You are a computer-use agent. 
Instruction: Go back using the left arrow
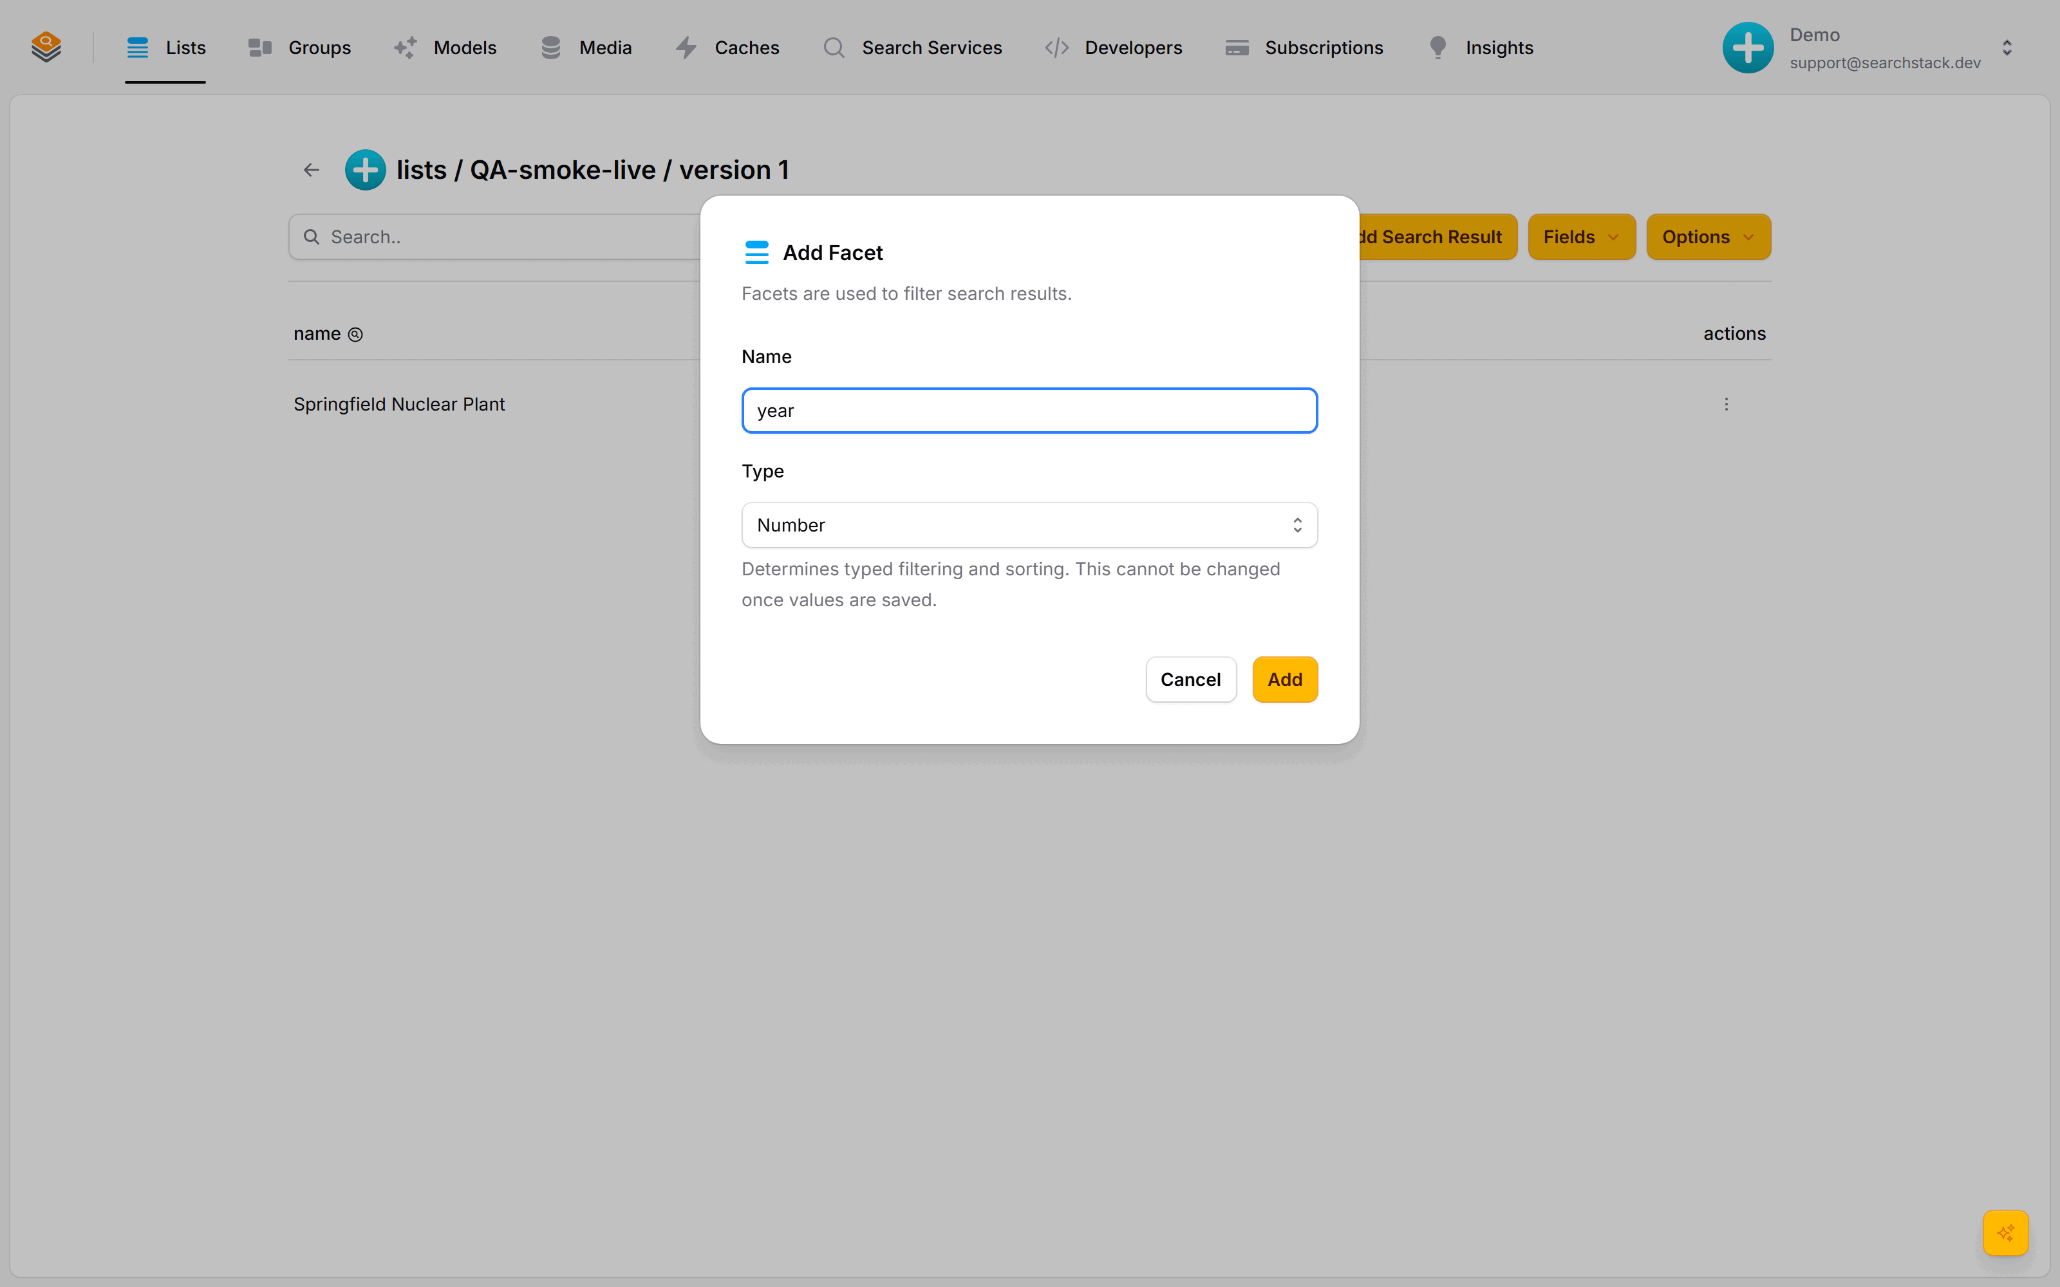pyautogui.click(x=312, y=171)
